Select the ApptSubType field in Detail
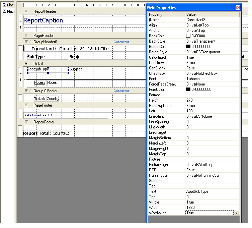The image size is (252, 228). pos(48,70)
